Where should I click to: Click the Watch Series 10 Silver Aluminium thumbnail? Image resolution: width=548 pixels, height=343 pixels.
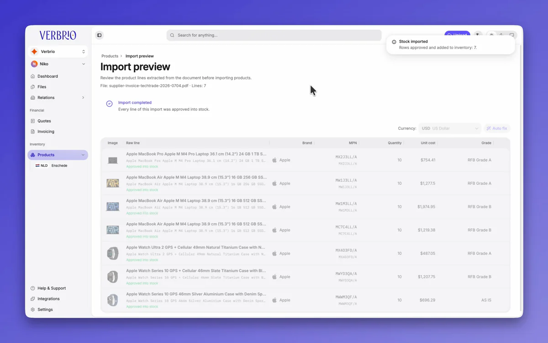pos(113,300)
